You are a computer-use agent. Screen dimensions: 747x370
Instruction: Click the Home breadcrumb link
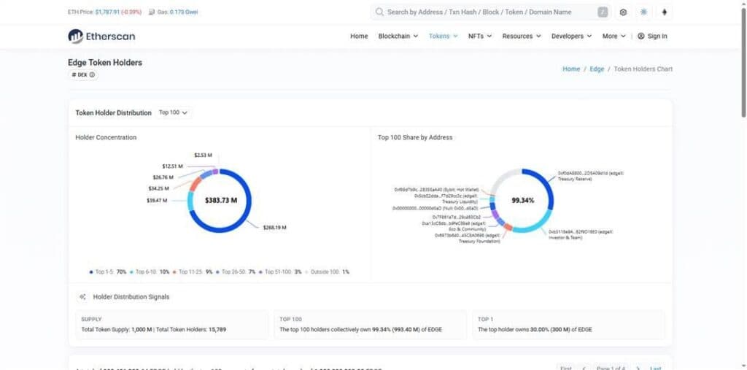click(x=571, y=69)
